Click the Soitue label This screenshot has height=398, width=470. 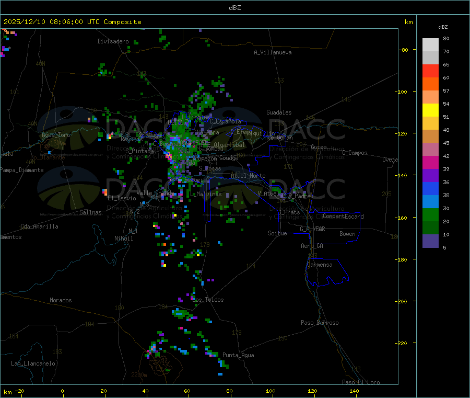click(x=278, y=233)
